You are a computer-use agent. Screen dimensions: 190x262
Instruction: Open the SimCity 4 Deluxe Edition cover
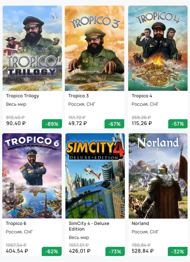point(95,176)
